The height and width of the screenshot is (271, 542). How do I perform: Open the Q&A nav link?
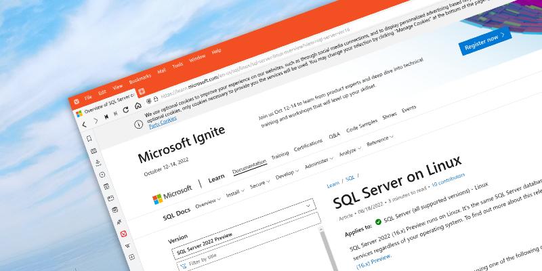335,135
